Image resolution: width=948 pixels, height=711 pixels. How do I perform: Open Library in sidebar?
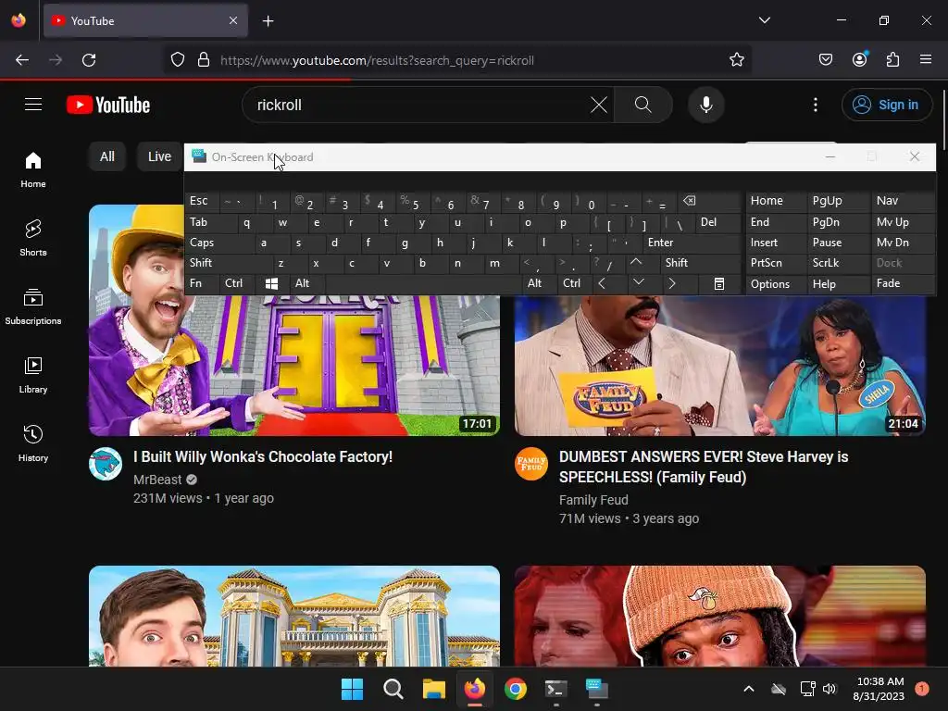pyautogui.click(x=33, y=375)
